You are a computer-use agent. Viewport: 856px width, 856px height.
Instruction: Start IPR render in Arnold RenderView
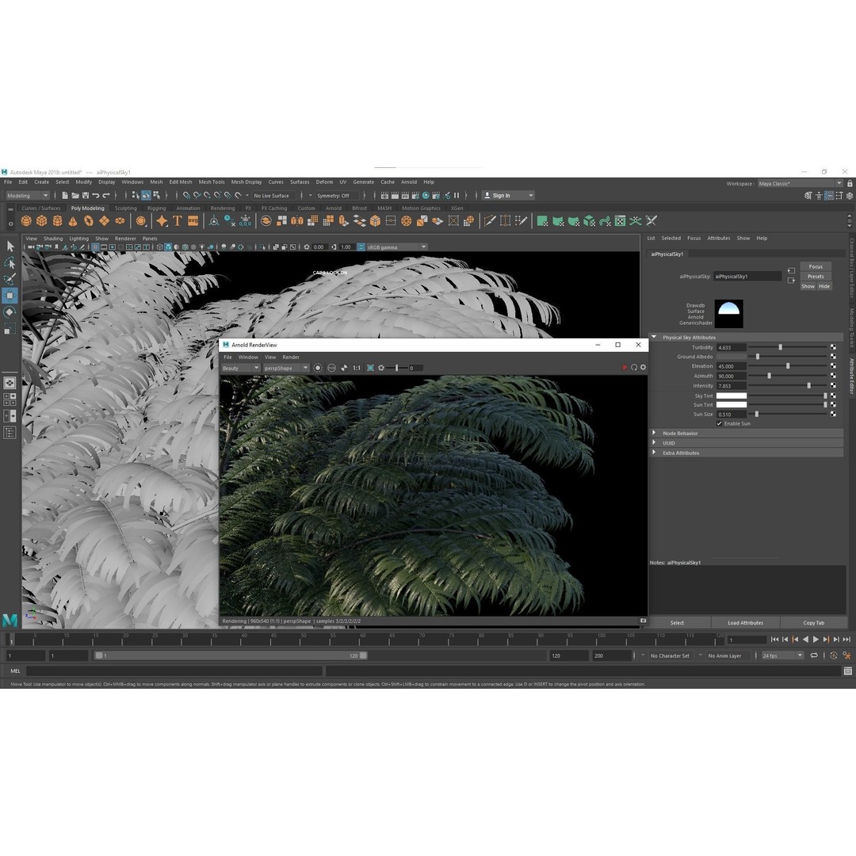pos(625,368)
